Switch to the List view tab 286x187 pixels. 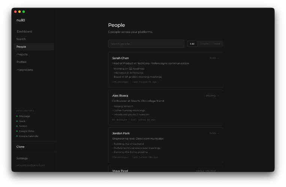coord(192,44)
